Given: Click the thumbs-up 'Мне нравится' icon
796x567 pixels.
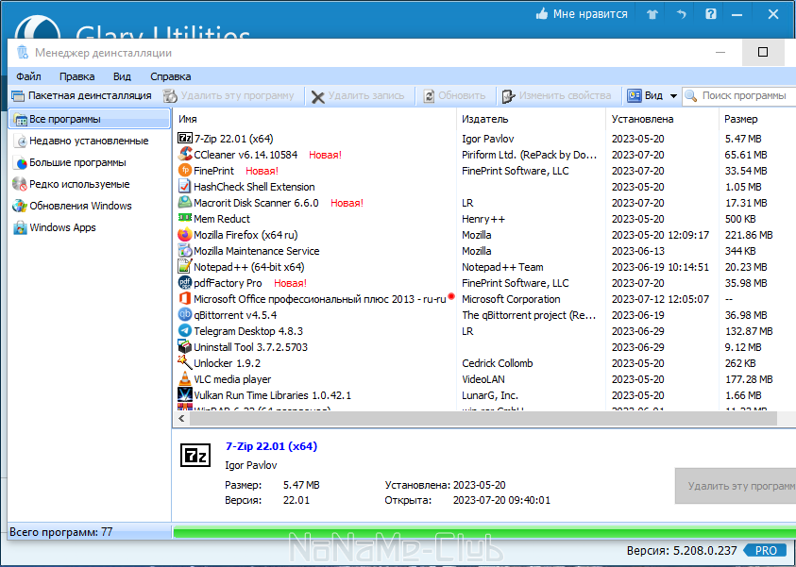Looking at the screenshot, I should point(542,14).
